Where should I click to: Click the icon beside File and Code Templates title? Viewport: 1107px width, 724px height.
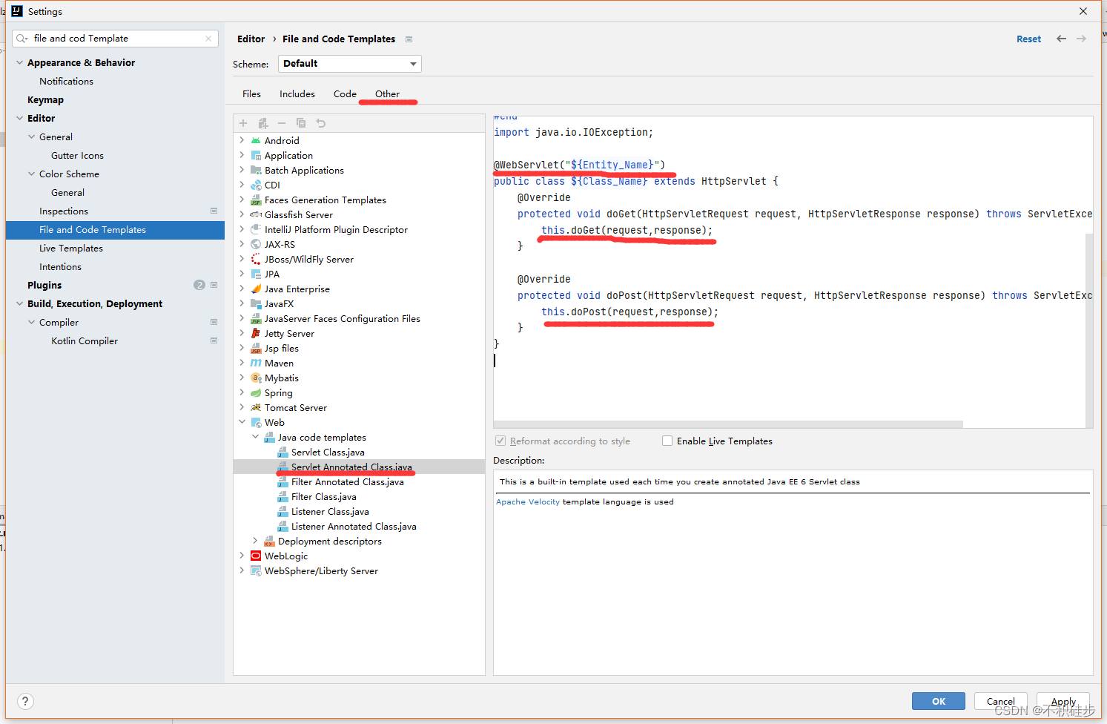click(409, 39)
